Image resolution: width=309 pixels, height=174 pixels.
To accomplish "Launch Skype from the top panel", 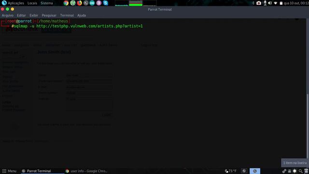I will (106, 3).
